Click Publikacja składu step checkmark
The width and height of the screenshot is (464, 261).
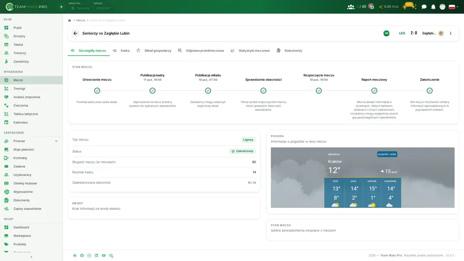coord(208,90)
